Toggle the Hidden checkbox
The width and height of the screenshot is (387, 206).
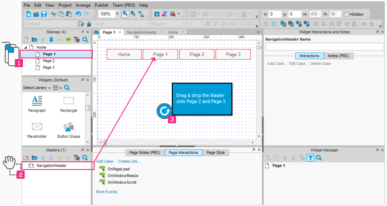pyautogui.click(x=347, y=14)
